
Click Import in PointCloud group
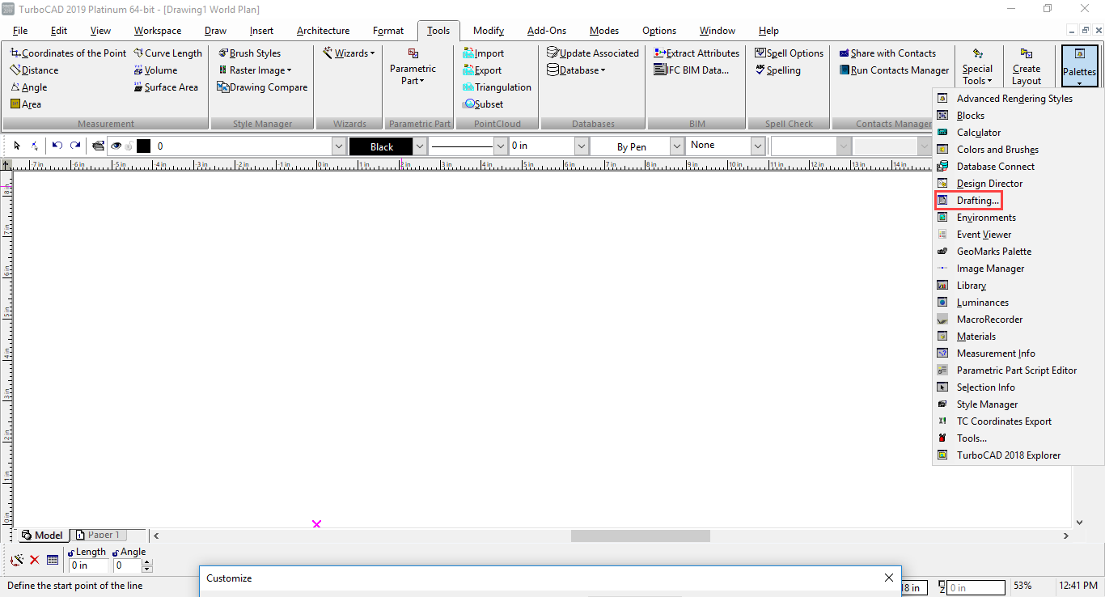click(483, 53)
